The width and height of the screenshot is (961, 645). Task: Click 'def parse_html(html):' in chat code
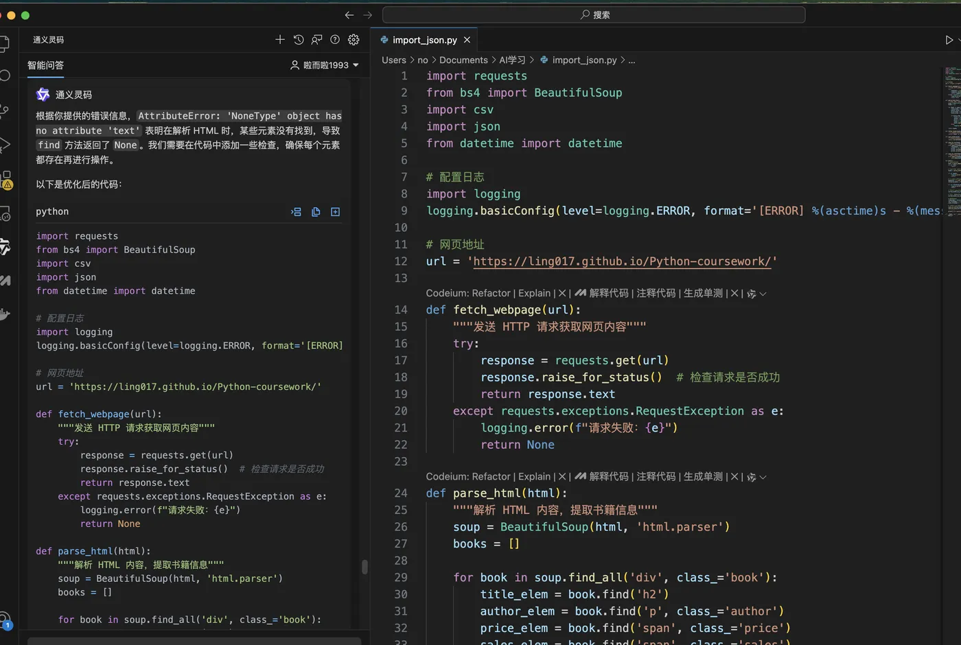[93, 551]
